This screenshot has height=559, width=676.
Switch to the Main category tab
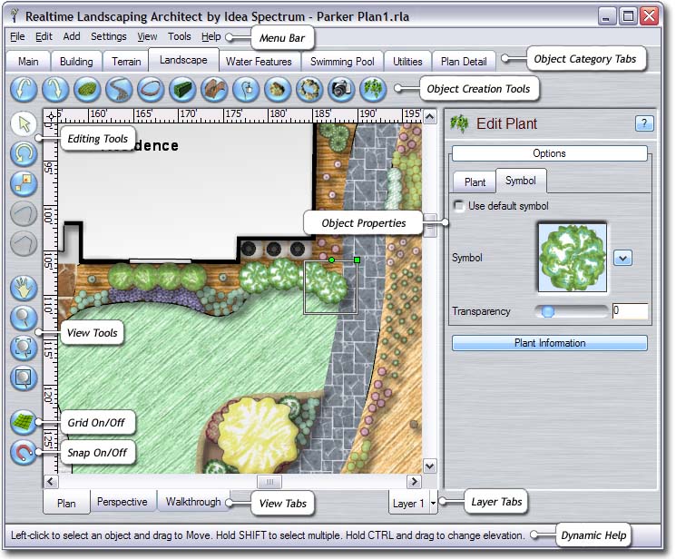tap(28, 62)
